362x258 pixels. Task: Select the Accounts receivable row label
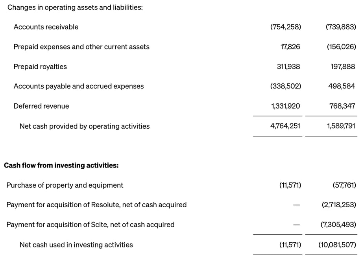pyautogui.click(x=46, y=27)
